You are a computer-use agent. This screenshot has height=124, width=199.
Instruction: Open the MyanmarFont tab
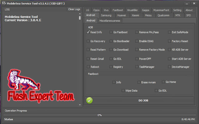click(x=161, y=10)
